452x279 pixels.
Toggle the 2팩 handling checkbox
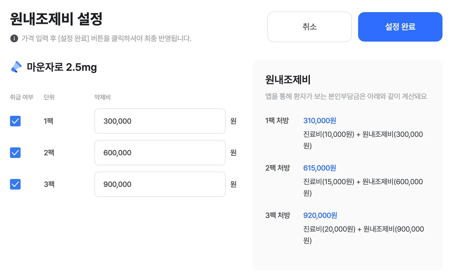[x=15, y=153]
